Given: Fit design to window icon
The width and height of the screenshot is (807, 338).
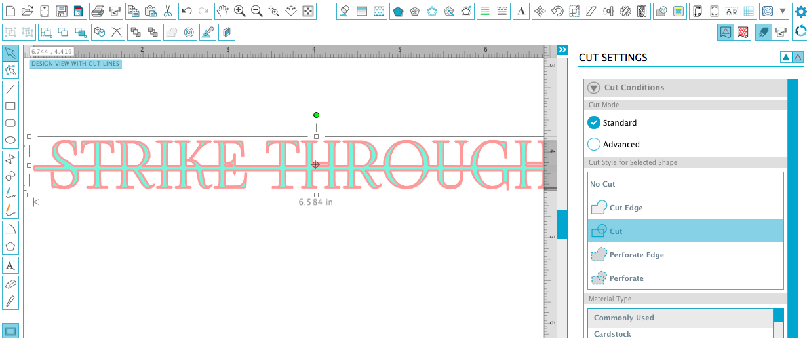Looking at the screenshot, I should pos(308,11).
